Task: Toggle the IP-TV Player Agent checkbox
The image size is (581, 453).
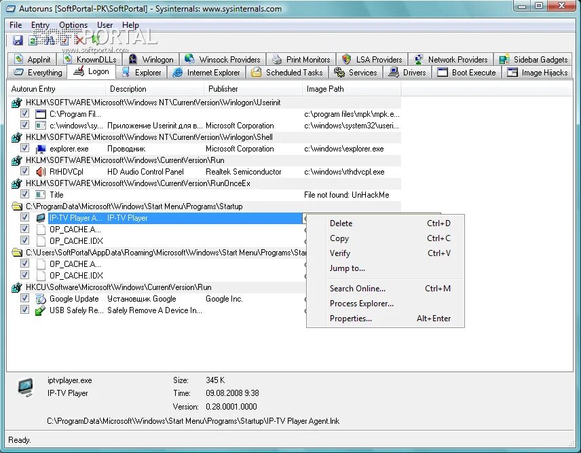Action: click(x=24, y=217)
